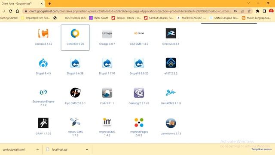Screen dimensions: 275x155
Task: Reload the page with the refresh icon
Action: pyautogui.click(x=10, y=11)
